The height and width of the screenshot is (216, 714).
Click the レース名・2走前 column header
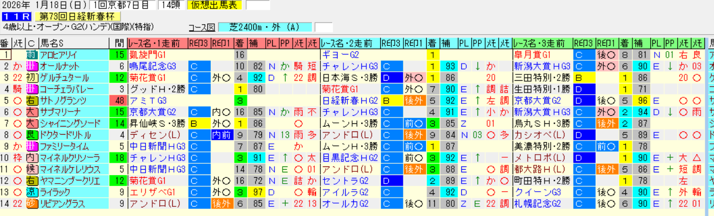click(350, 43)
